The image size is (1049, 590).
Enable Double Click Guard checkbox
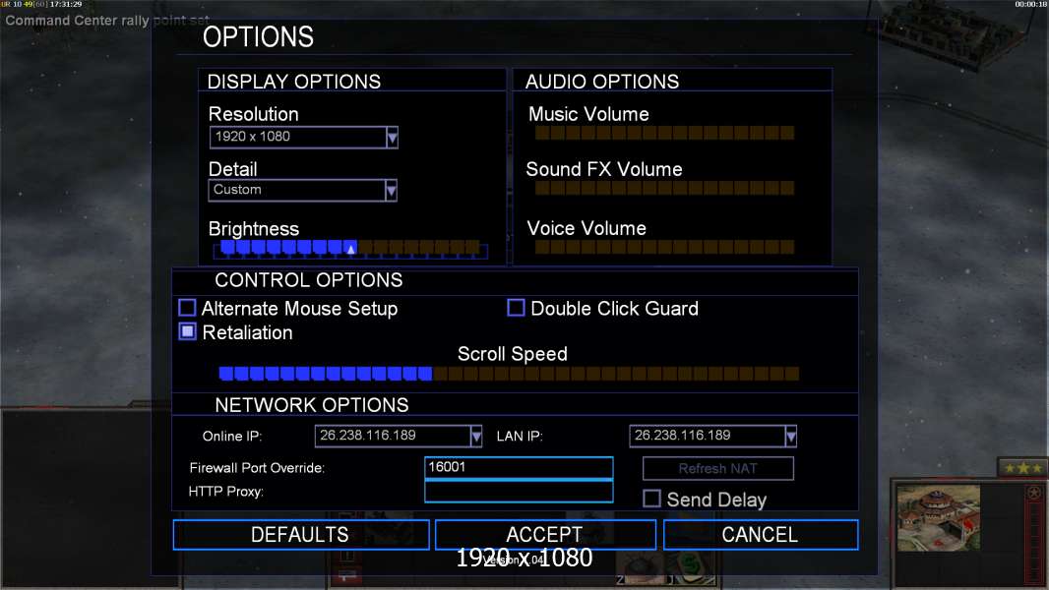coord(516,308)
